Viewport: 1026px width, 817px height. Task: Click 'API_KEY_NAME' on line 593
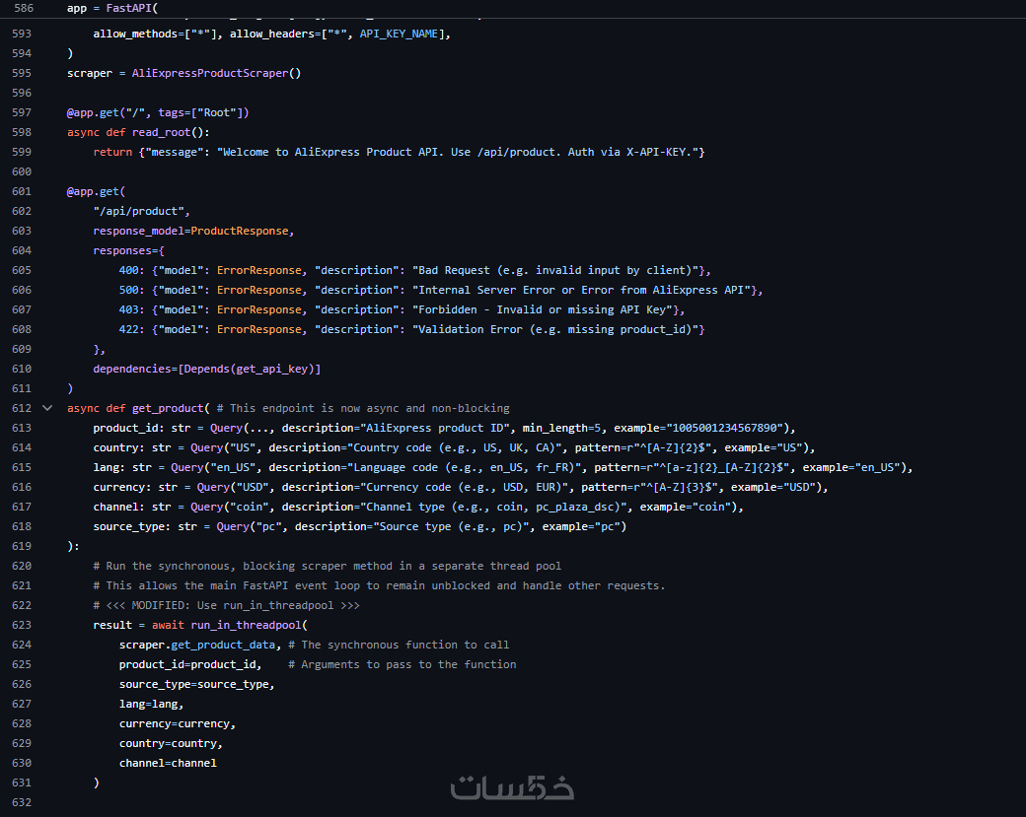coord(399,34)
